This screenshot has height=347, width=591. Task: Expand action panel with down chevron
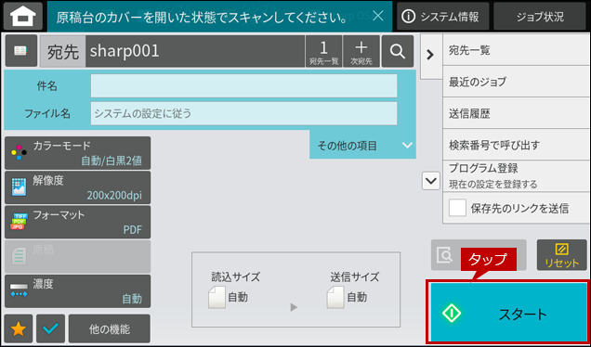(x=430, y=181)
